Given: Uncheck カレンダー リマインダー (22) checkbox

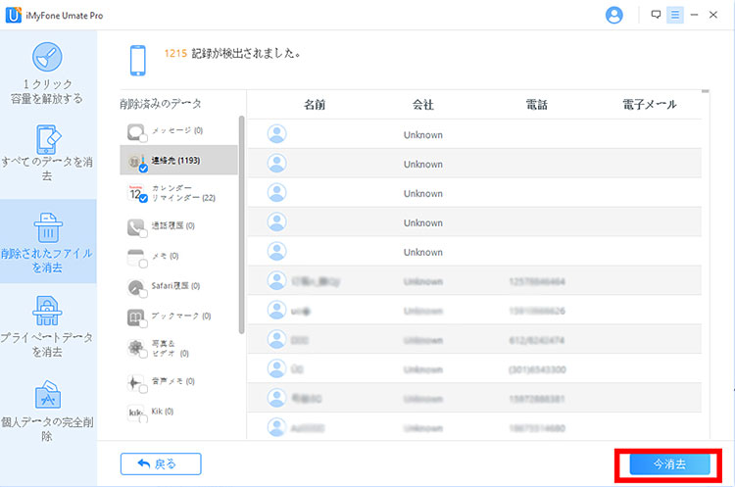Looking at the screenshot, I should pos(143,198).
